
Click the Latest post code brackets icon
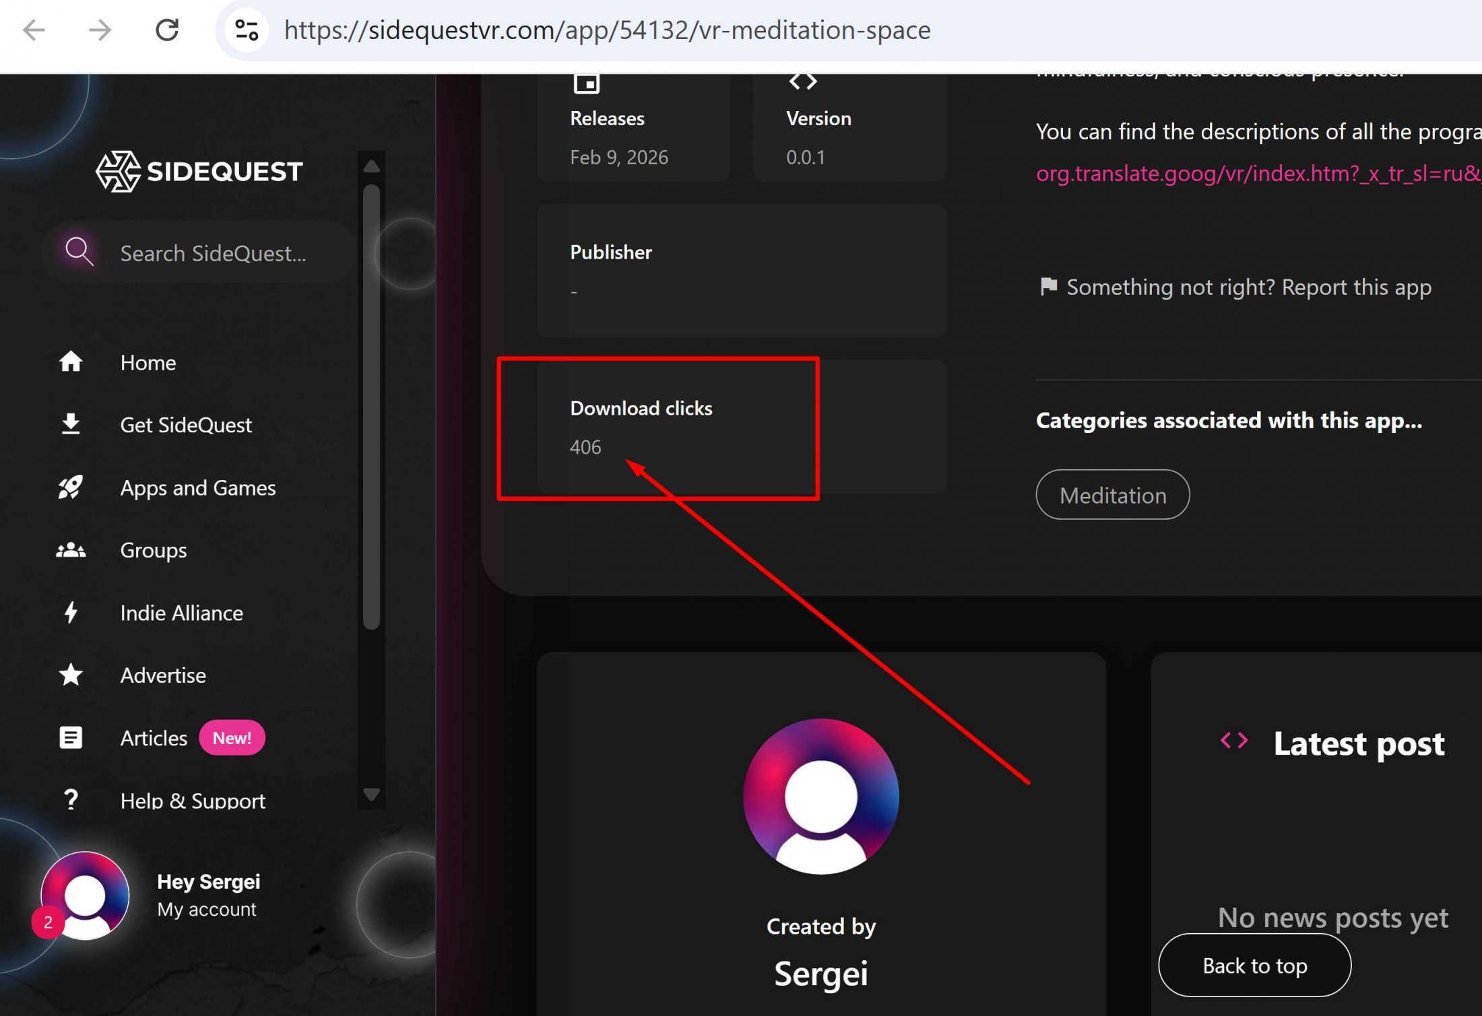click(1234, 741)
